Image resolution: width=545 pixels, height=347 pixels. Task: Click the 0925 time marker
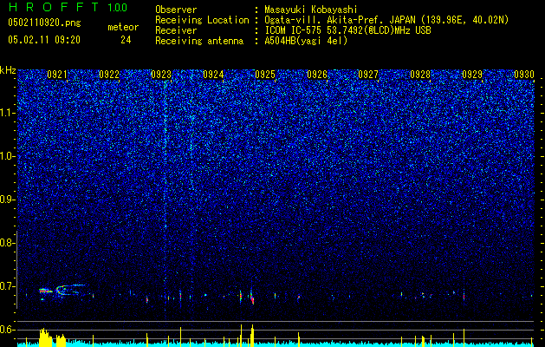pos(265,75)
